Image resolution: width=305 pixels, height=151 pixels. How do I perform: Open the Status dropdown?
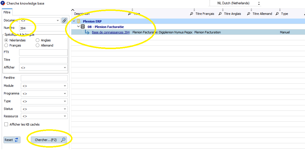pyautogui.click(x=44, y=109)
